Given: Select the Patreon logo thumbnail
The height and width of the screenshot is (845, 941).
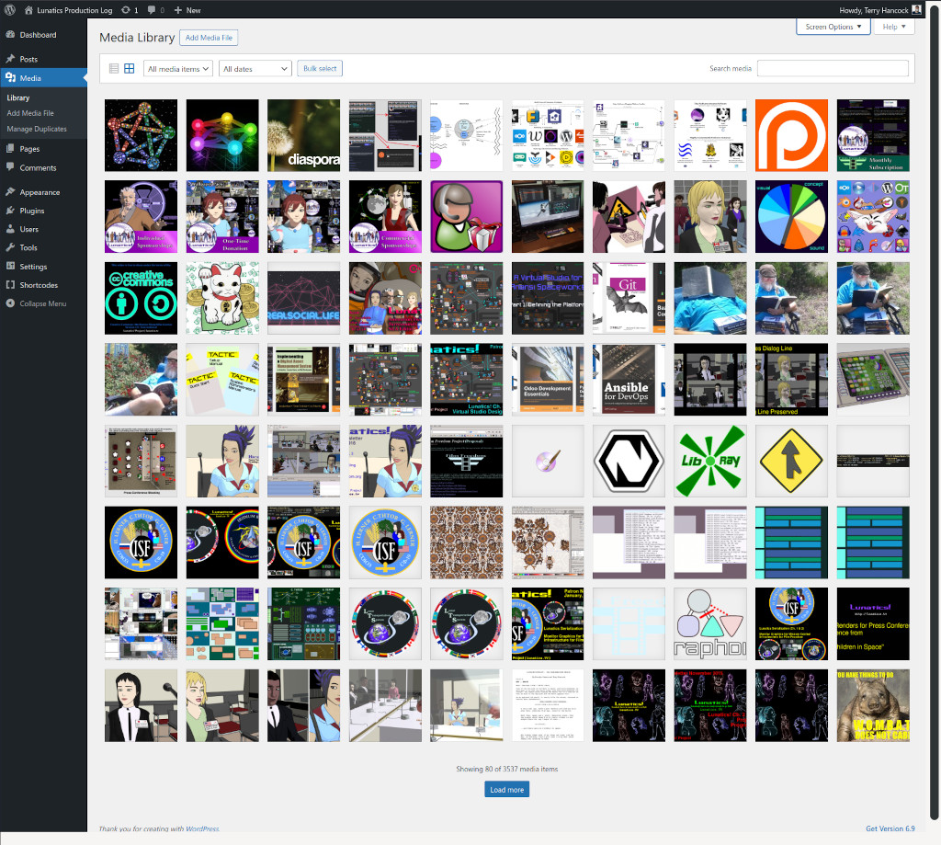Looking at the screenshot, I should tap(791, 136).
